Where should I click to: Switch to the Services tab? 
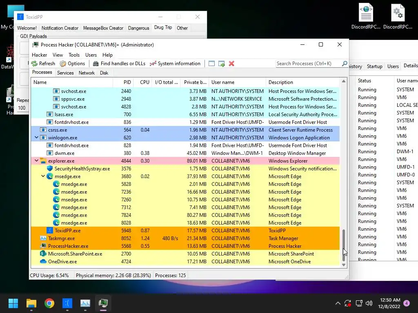tap(65, 73)
